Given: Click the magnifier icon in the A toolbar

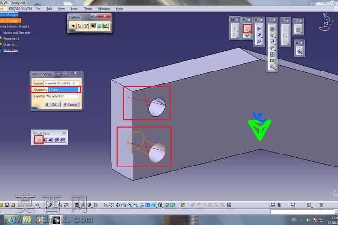Looking at the screenshot, I should click(x=300, y=52).
